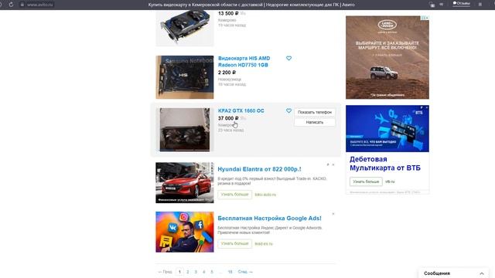Click Показать телефон for KFA2 listing
This screenshot has height=278, width=495.
point(315,112)
